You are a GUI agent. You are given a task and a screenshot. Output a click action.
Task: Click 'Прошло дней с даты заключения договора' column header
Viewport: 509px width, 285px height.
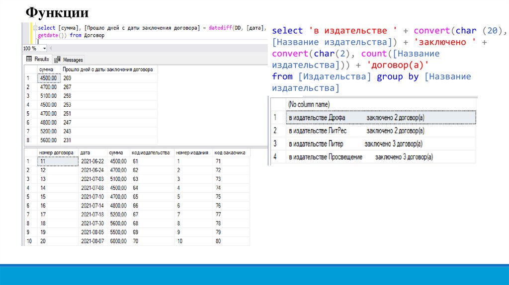(x=107, y=70)
